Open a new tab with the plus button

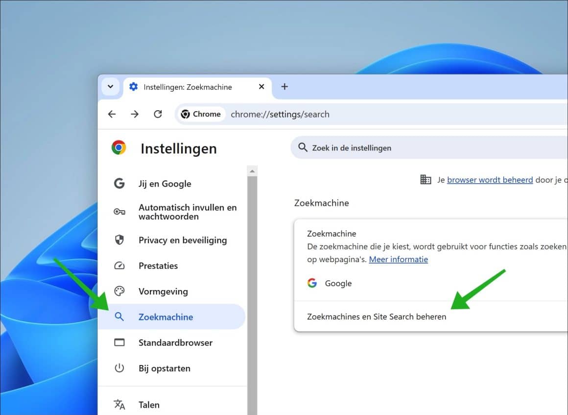(x=284, y=86)
